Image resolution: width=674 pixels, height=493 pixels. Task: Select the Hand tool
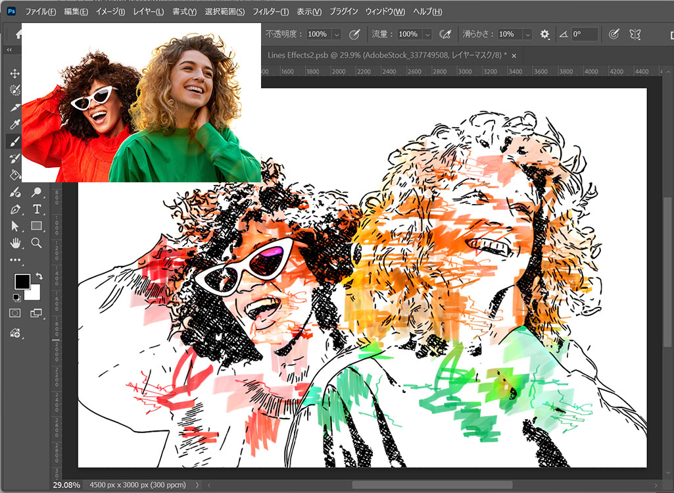14,243
